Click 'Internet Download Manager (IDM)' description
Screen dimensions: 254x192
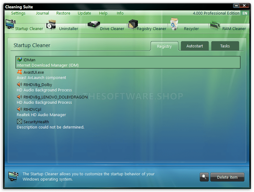click(x=48, y=65)
